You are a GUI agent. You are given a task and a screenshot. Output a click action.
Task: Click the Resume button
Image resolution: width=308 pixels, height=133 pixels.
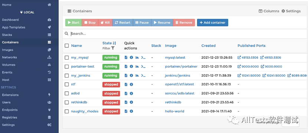coord(162,23)
